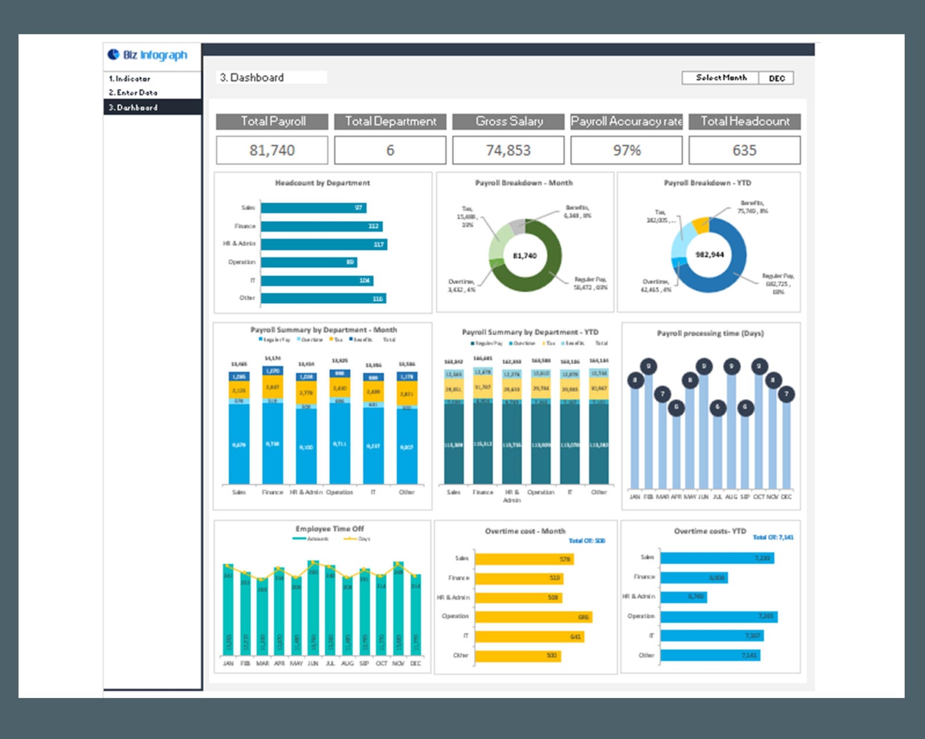This screenshot has width=925, height=739.
Task: Click the 3. Dashboard page title field
Action: point(272,77)
